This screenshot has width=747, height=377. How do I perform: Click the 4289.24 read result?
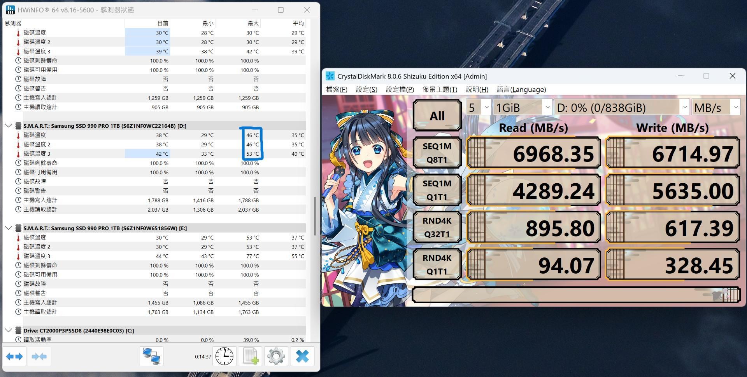[x=533, y=190]
